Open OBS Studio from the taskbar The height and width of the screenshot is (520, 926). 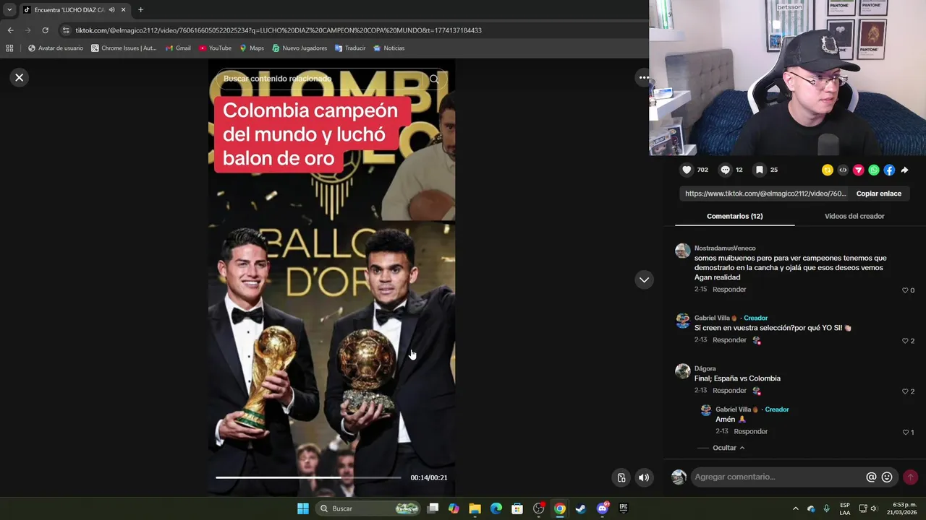coord(538,508)
